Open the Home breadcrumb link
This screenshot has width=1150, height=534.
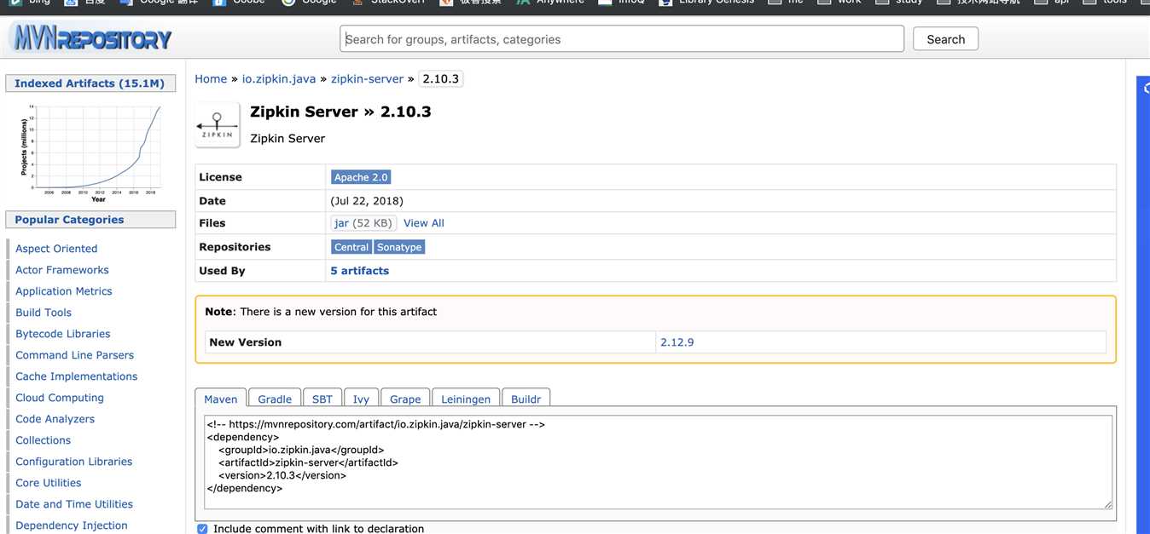pos(211,78)
